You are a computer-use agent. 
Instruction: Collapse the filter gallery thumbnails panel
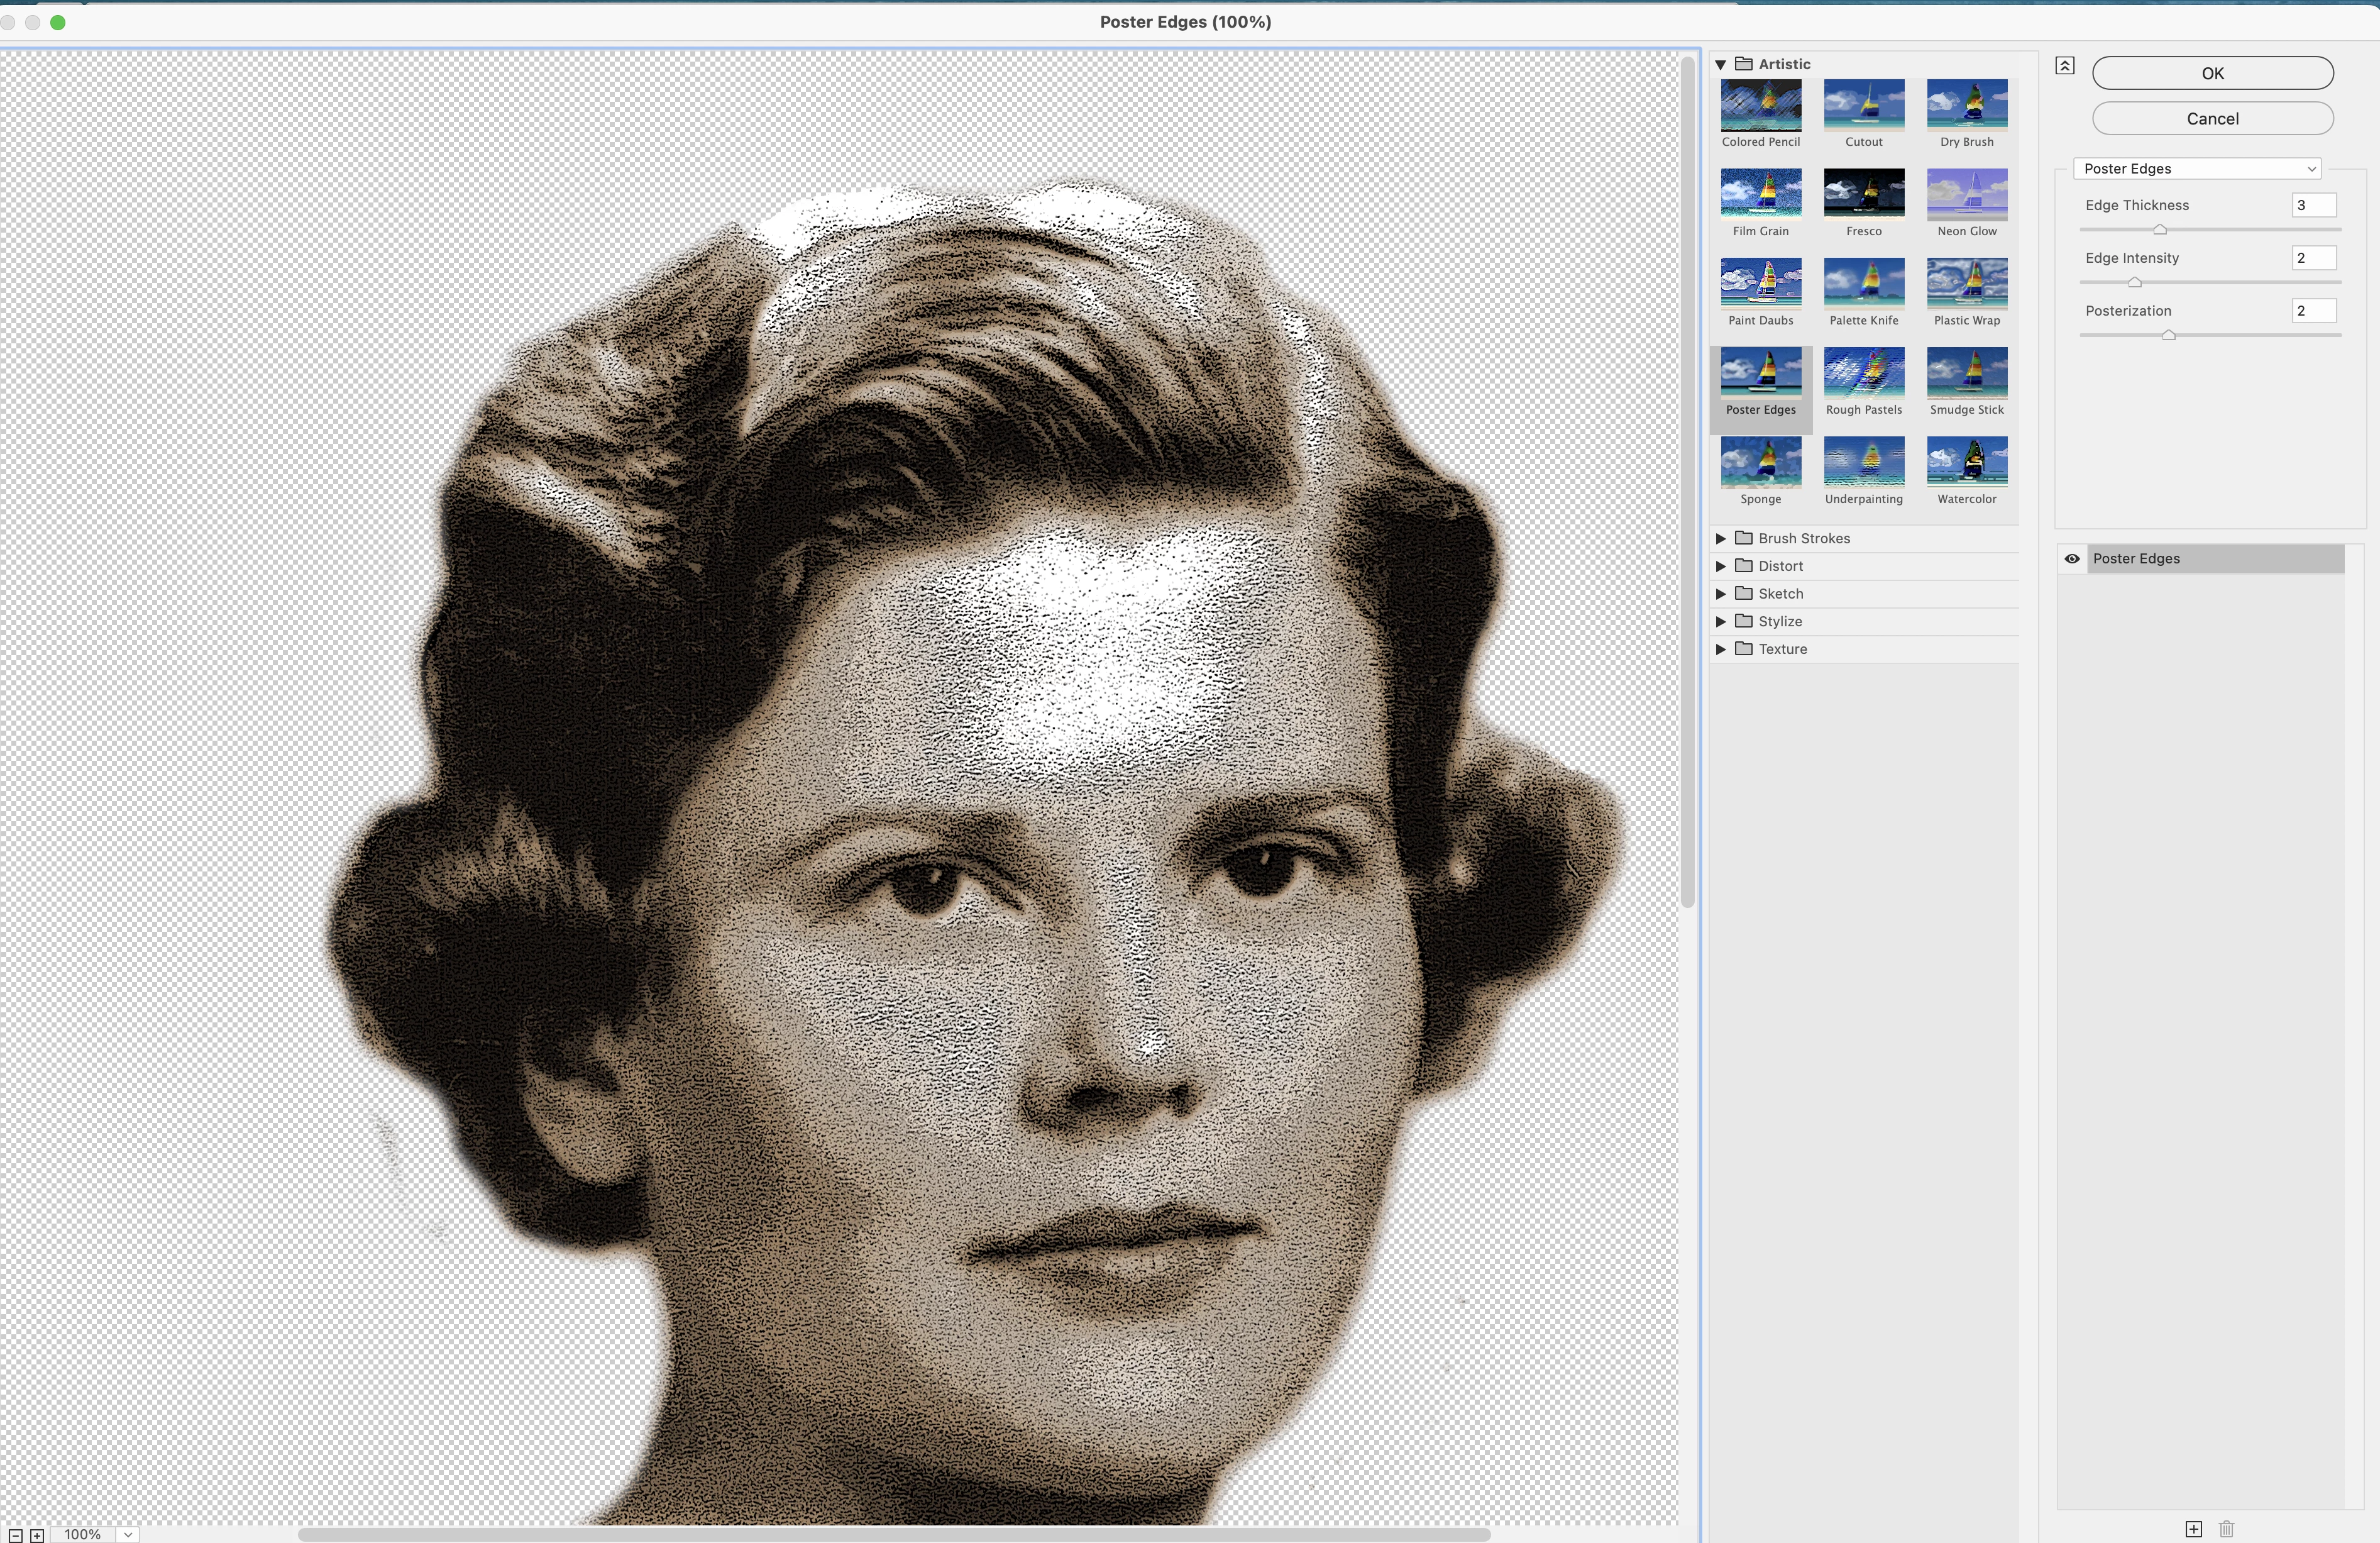pos(2065,66)
